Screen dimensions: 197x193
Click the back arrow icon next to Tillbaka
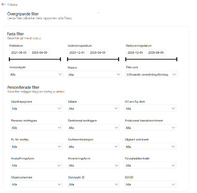pos(4,4)
